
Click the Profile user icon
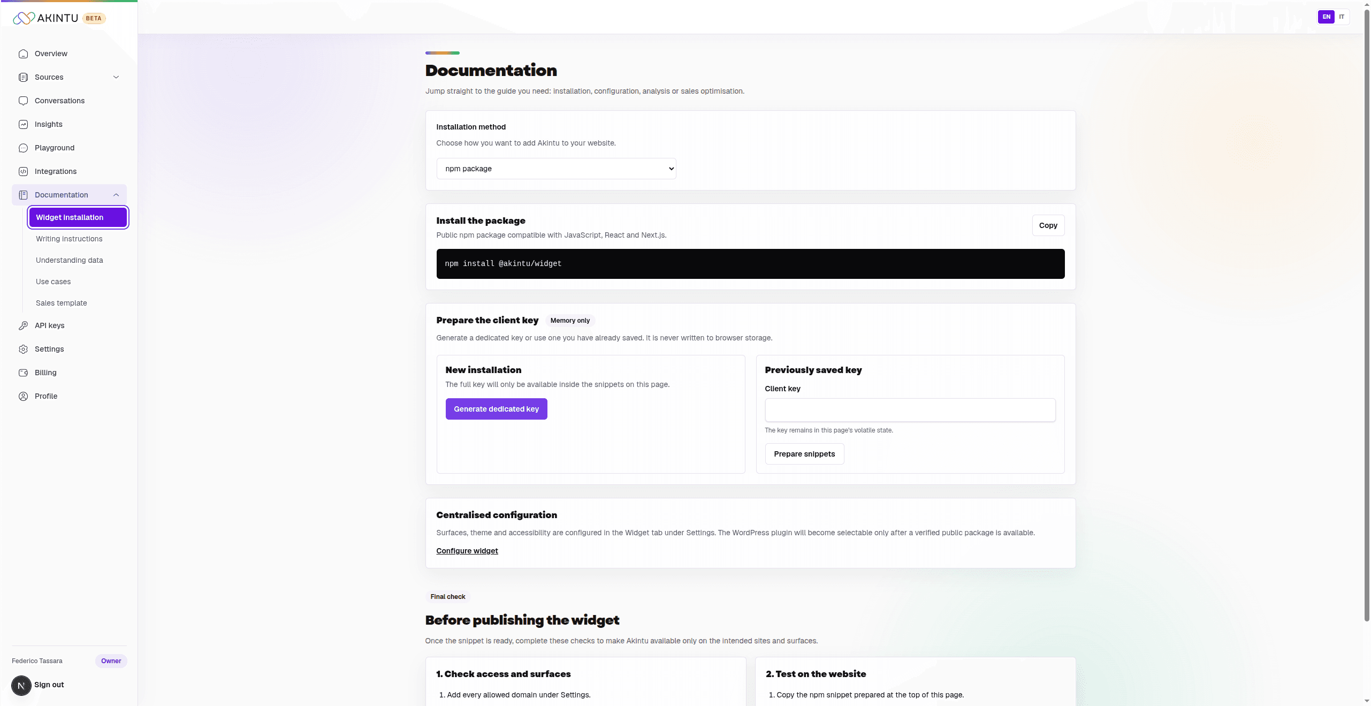[x=23, y=396]
